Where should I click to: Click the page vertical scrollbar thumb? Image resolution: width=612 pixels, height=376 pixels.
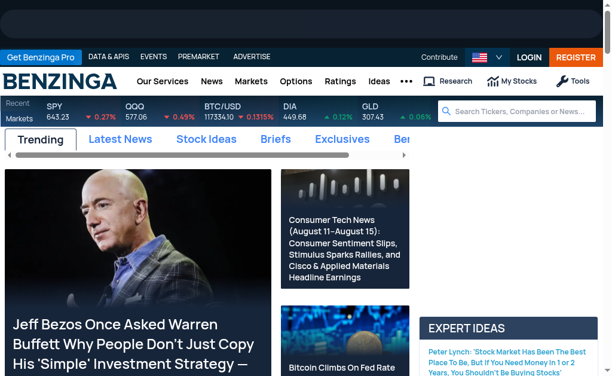click(x=607, y=32)
